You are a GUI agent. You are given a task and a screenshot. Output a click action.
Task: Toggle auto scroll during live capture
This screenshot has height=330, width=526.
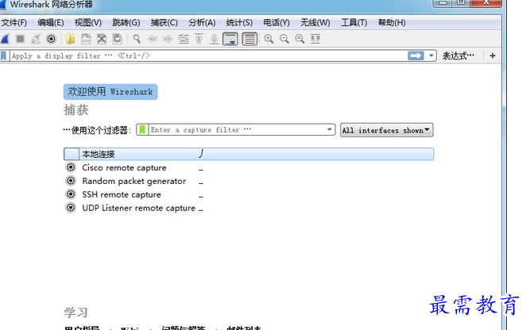(230, 39)
